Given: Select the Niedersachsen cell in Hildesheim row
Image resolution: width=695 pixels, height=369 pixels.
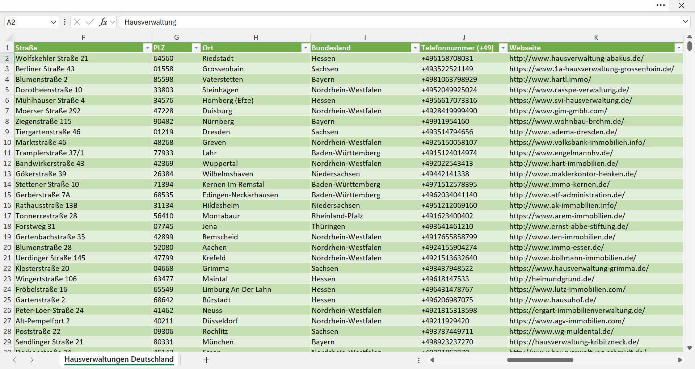Looking at the screenshot, I should [365, 205].
